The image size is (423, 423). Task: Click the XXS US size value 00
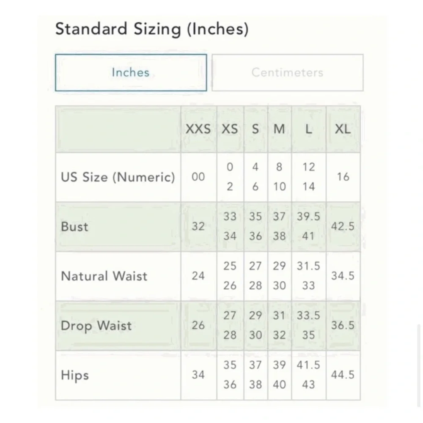(x=198, y=177)
